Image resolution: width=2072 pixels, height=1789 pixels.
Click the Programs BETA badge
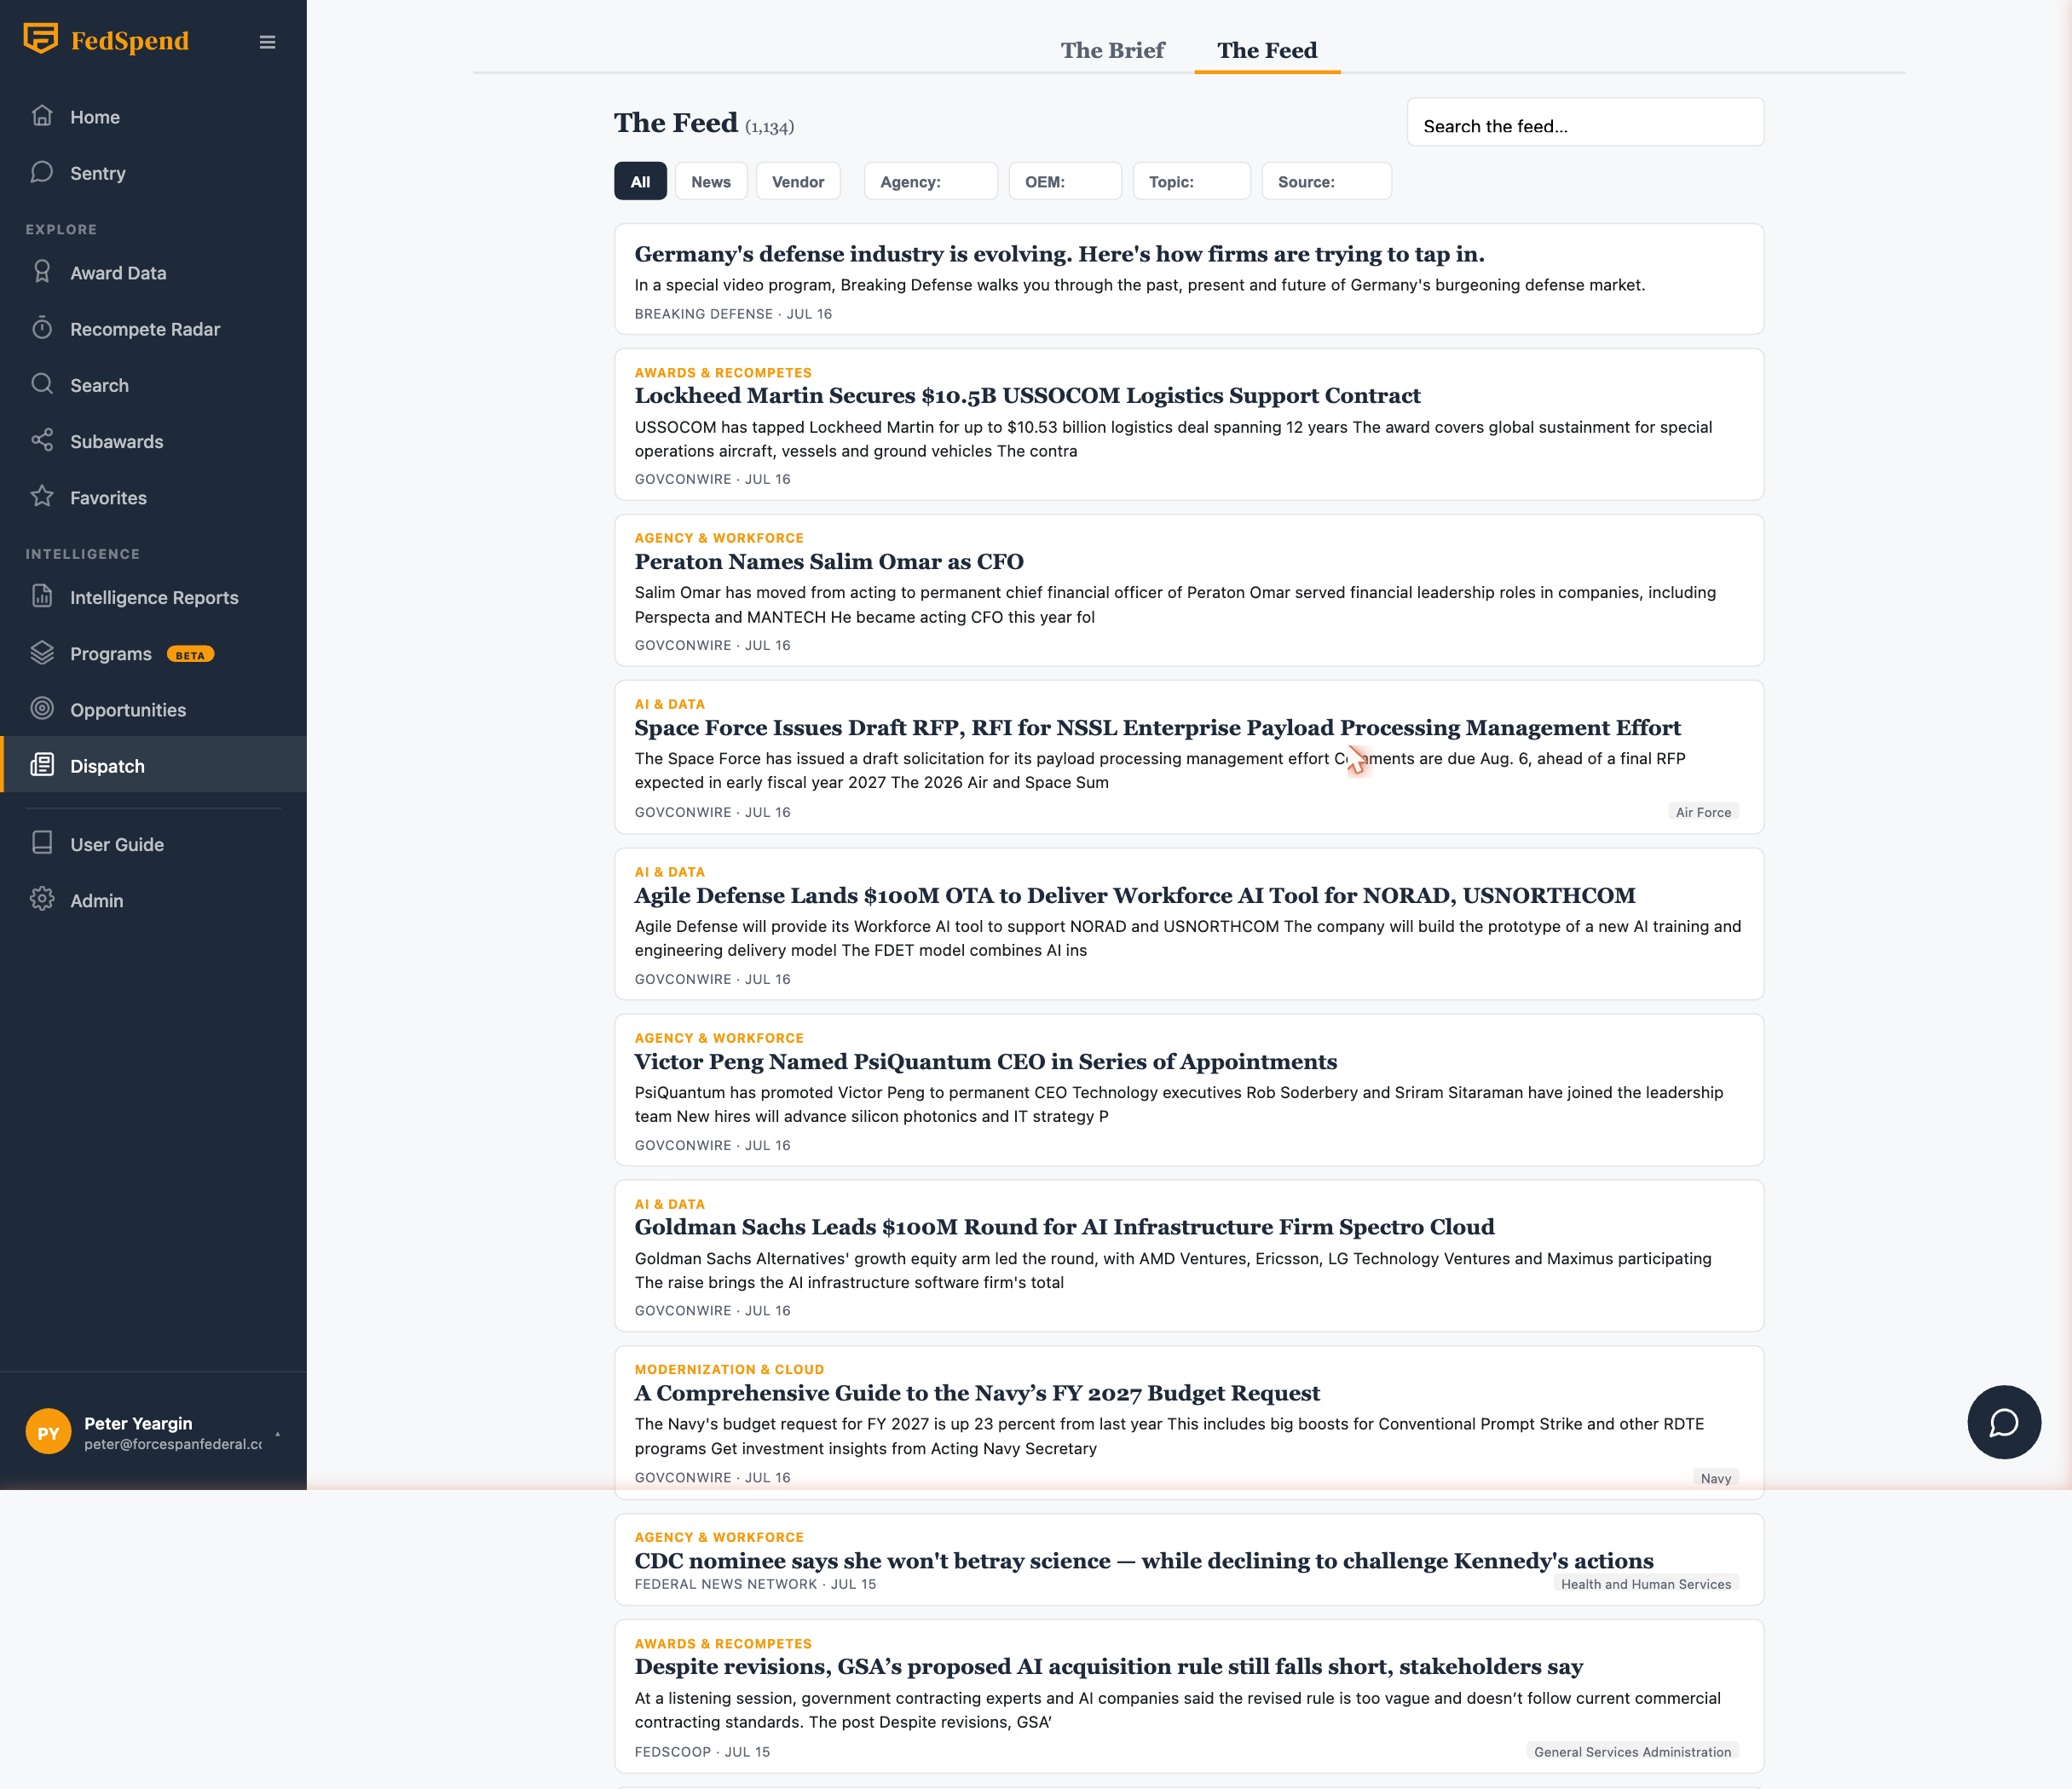(x=190, y=654)
